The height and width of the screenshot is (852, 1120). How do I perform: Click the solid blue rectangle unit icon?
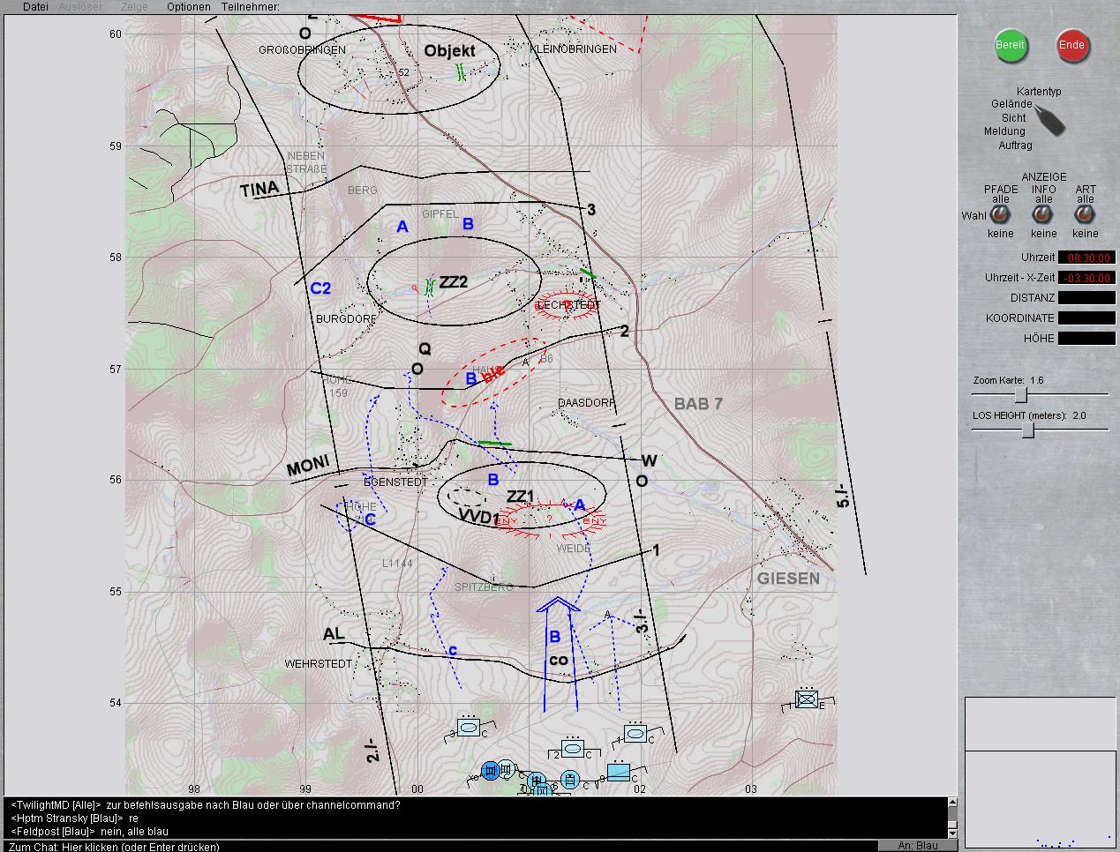(619, 773)
